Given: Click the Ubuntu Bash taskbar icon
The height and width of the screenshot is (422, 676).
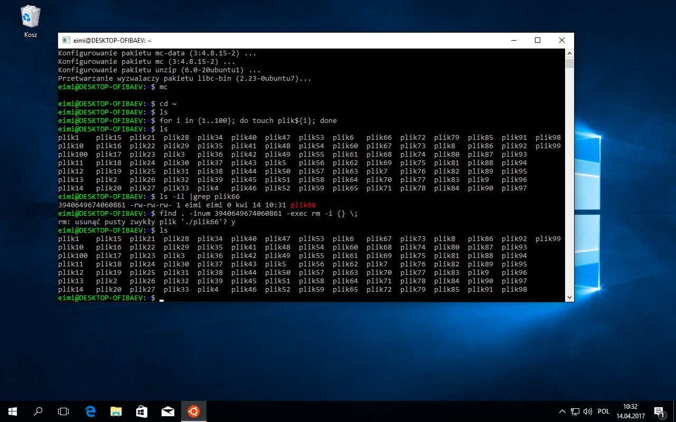Looking at the screenshot, I should pyautogui.click(x=194, y=411).
